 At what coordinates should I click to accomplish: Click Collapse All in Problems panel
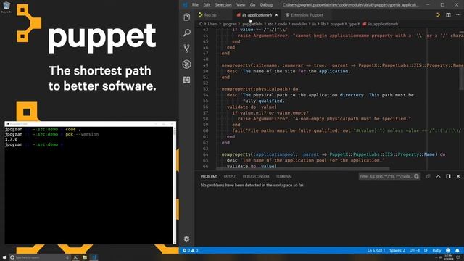(428, 176)
